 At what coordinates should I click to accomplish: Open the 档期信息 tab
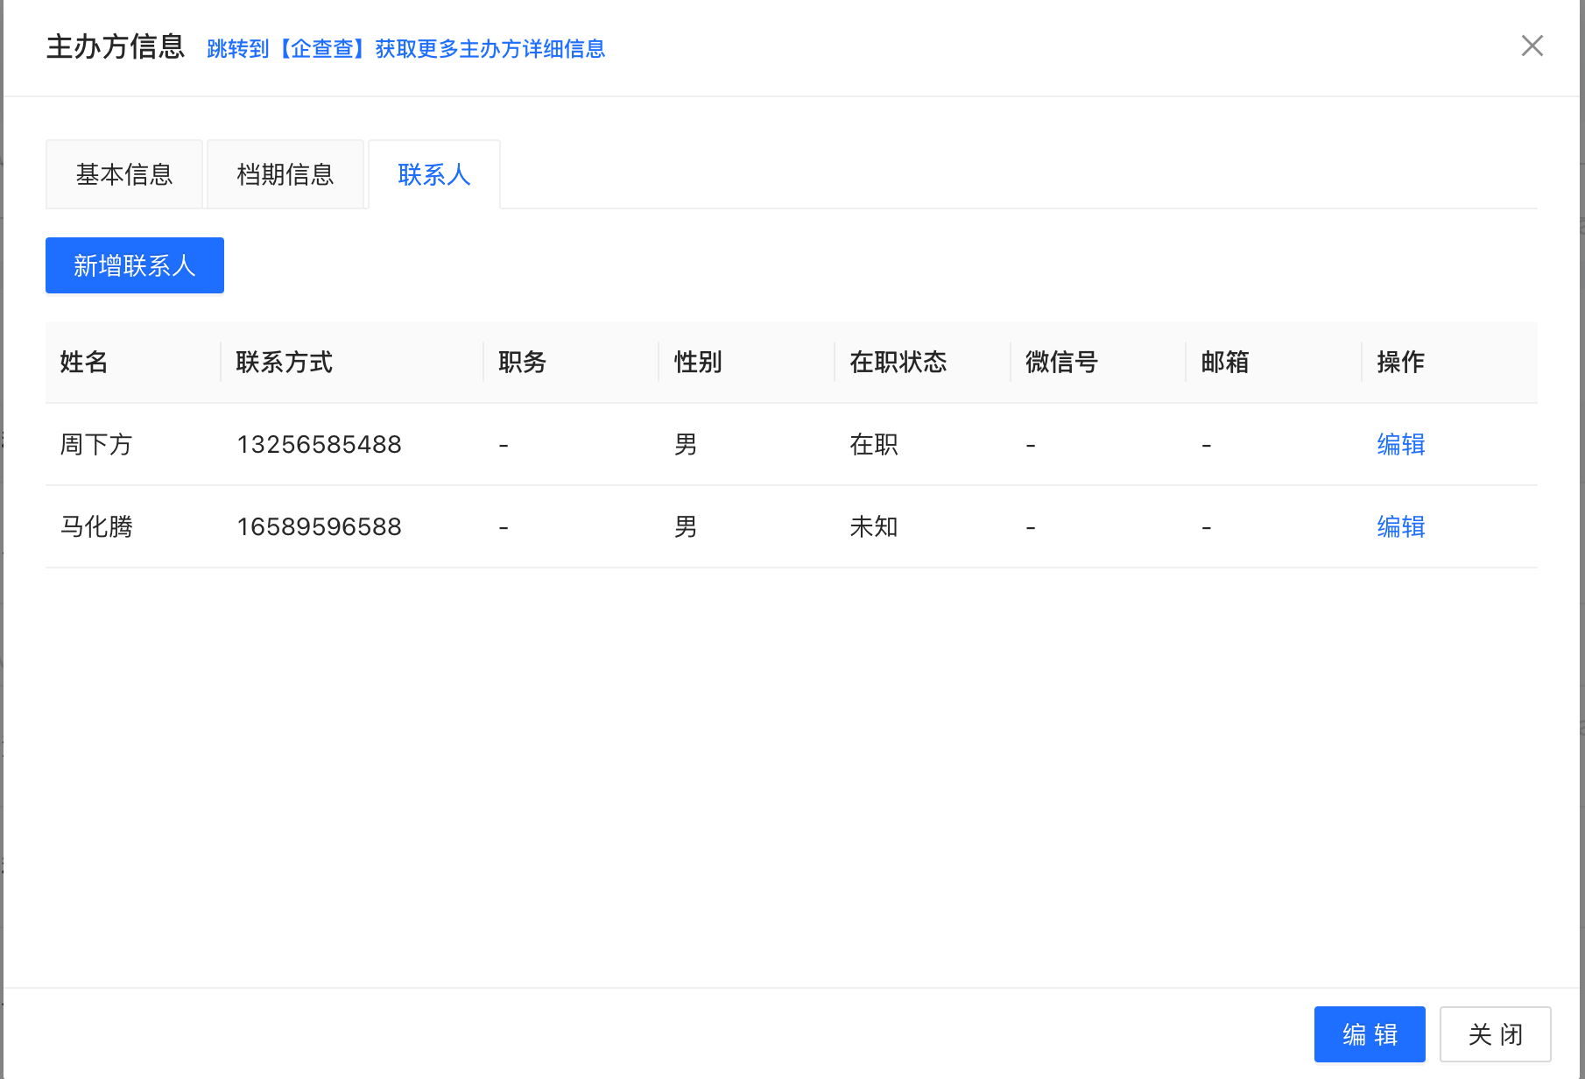pyautogui.click(x=285, y=175)
